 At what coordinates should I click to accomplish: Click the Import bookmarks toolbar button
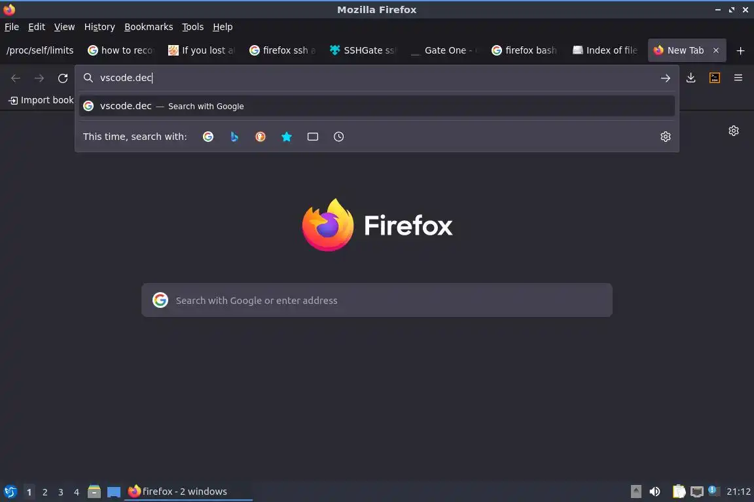pos(41,100)
